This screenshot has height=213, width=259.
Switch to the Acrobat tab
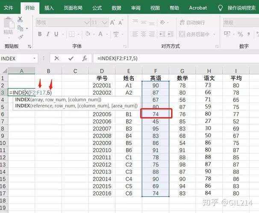[198, 8]
